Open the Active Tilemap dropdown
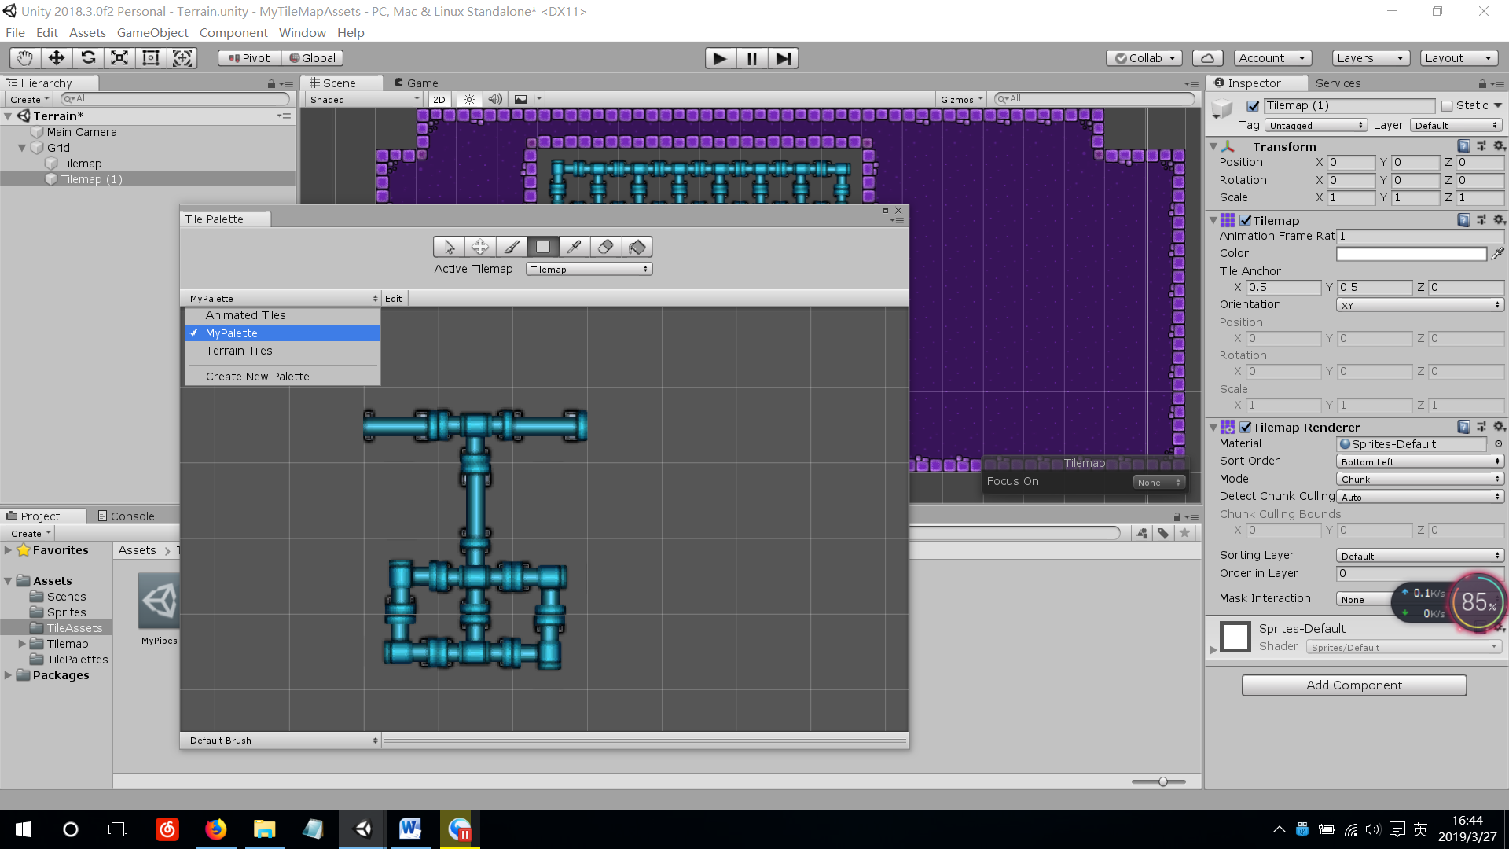Screen dimensions: 1509x849 589,270
